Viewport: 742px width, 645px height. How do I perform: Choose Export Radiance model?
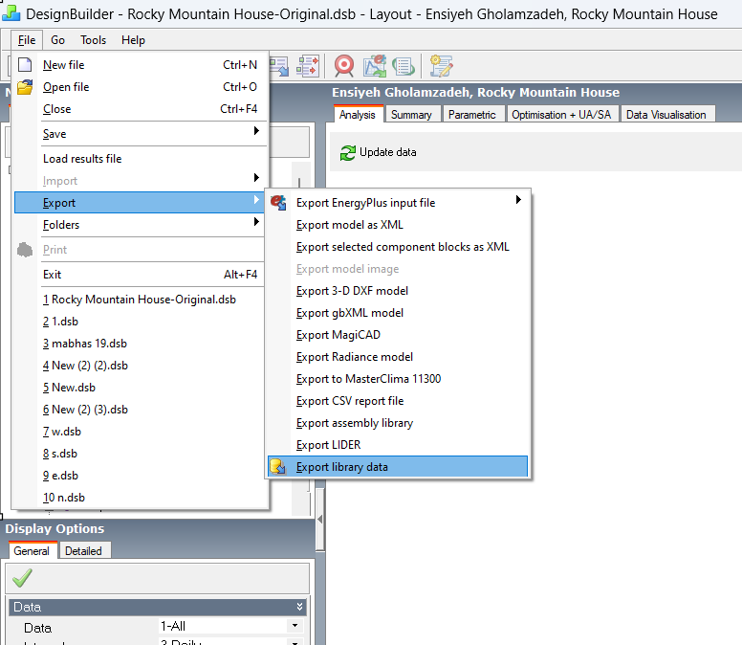tap(398, 357)
